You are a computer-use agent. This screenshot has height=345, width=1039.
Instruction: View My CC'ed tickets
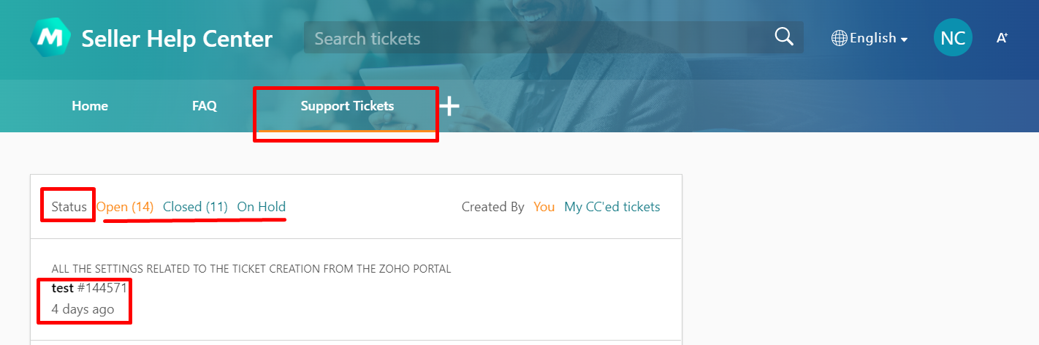[612, 207]
